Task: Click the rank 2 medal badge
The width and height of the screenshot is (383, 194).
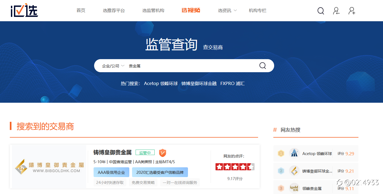Action: tap(281, 171)
